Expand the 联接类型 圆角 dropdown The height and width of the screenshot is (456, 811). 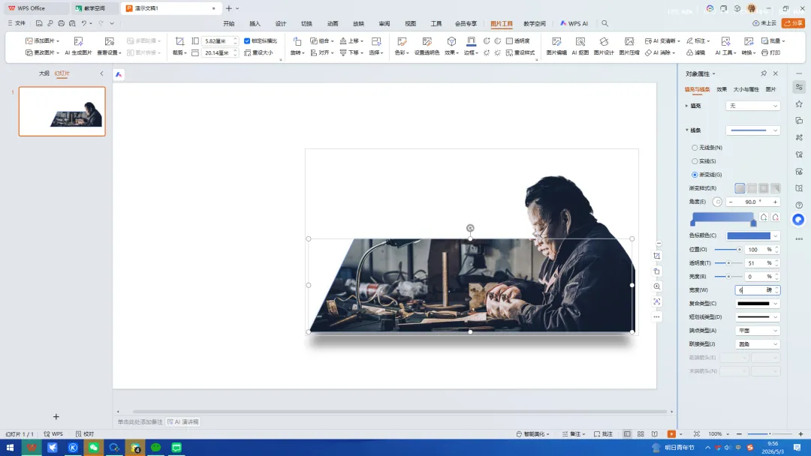point(757,344)
